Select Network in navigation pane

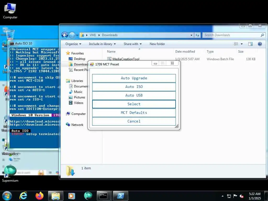(x=77, y=125)
